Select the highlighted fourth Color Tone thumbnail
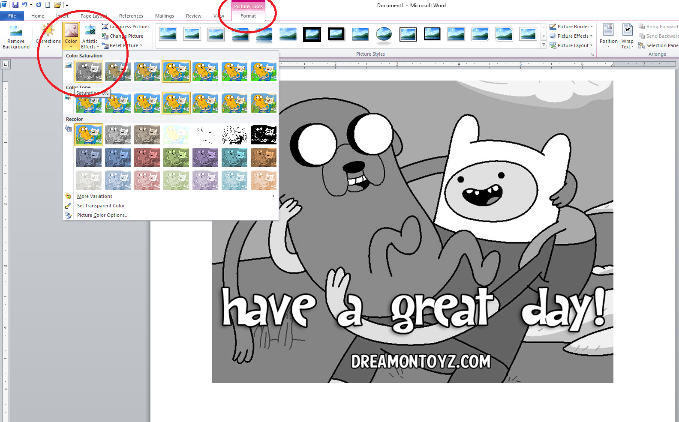Screen dimensions: 679x422 (x=176, y=103)
